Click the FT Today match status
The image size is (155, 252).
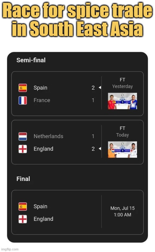pyautogui.click(x=122, y=132)
